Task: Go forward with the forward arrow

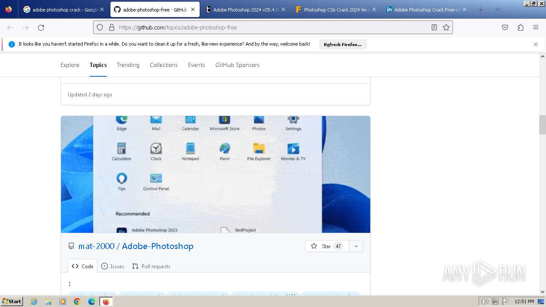Action: click(26, 27)
